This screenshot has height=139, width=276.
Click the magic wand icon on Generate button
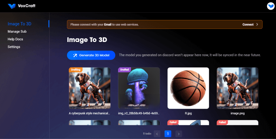75,55
